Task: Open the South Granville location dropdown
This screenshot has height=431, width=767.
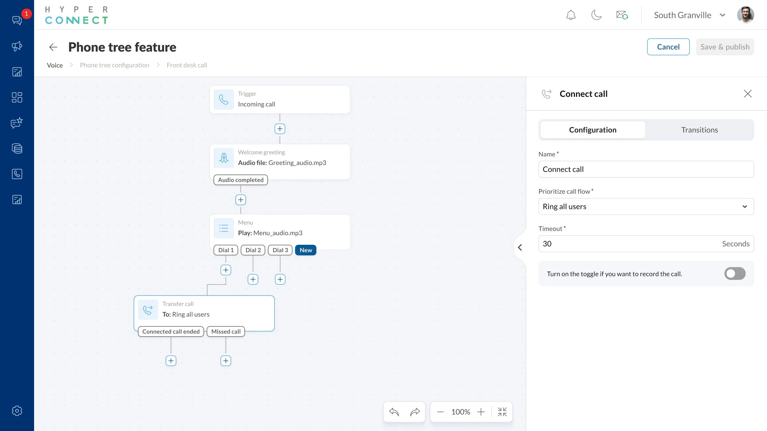Action: pyautogui.click(x=689, y=15)
